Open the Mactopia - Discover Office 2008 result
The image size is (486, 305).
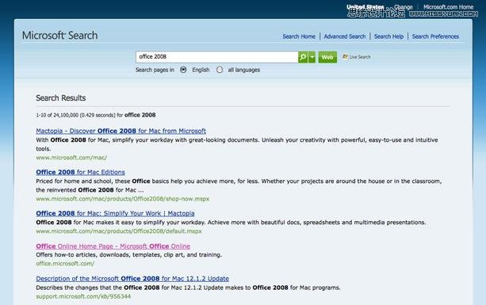121,131
